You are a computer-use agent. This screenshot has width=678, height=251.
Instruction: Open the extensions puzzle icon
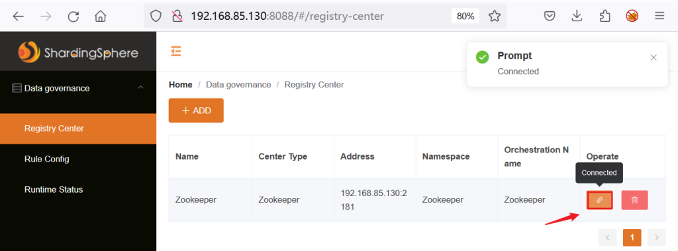[605, 17]
